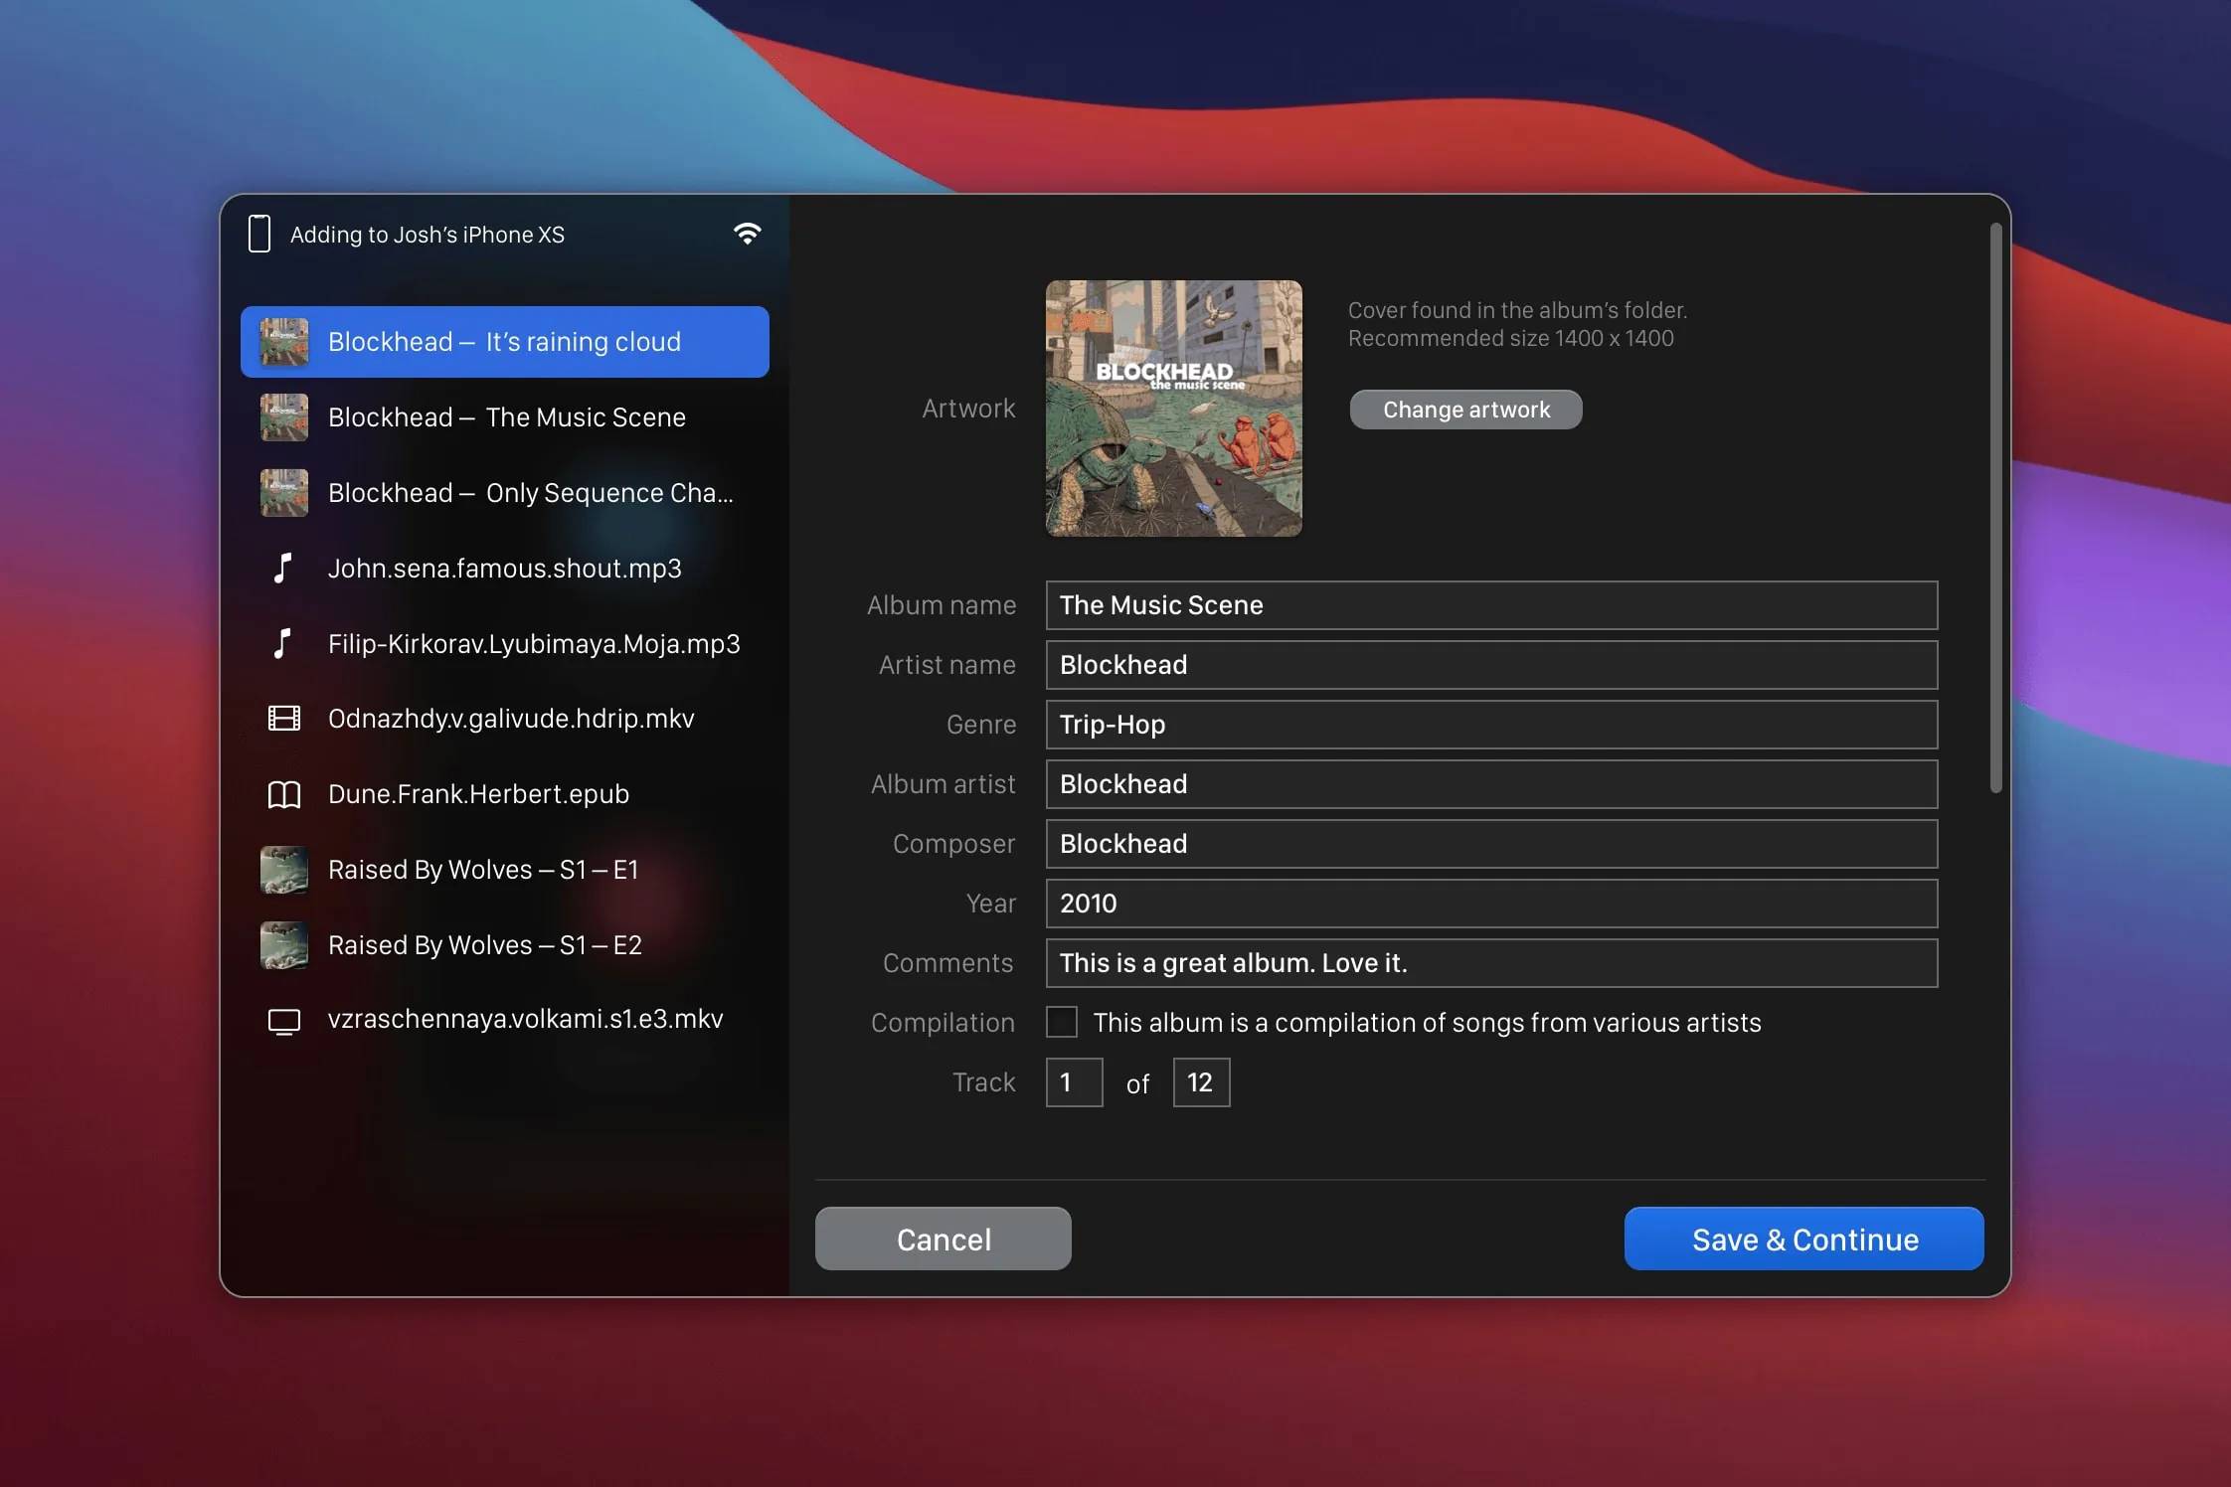Image resolution: width=2231 pixels, height=1487 pixels.
Task: Click the iPhone device icon in the header
Action: point(259,234)
